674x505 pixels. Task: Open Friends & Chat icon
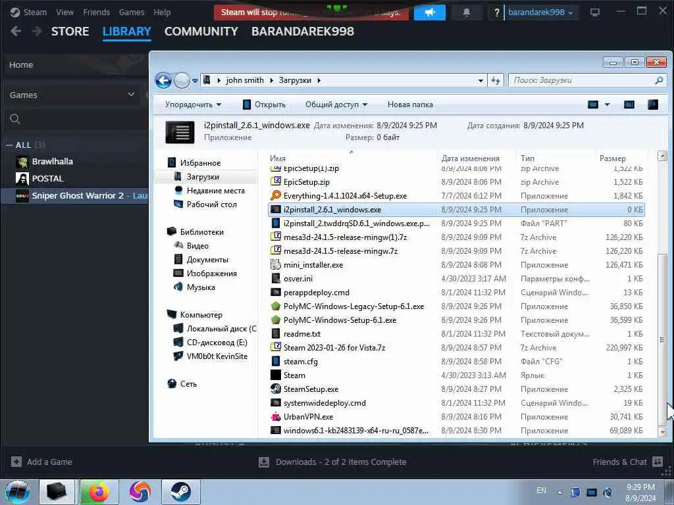pos(658,462)
